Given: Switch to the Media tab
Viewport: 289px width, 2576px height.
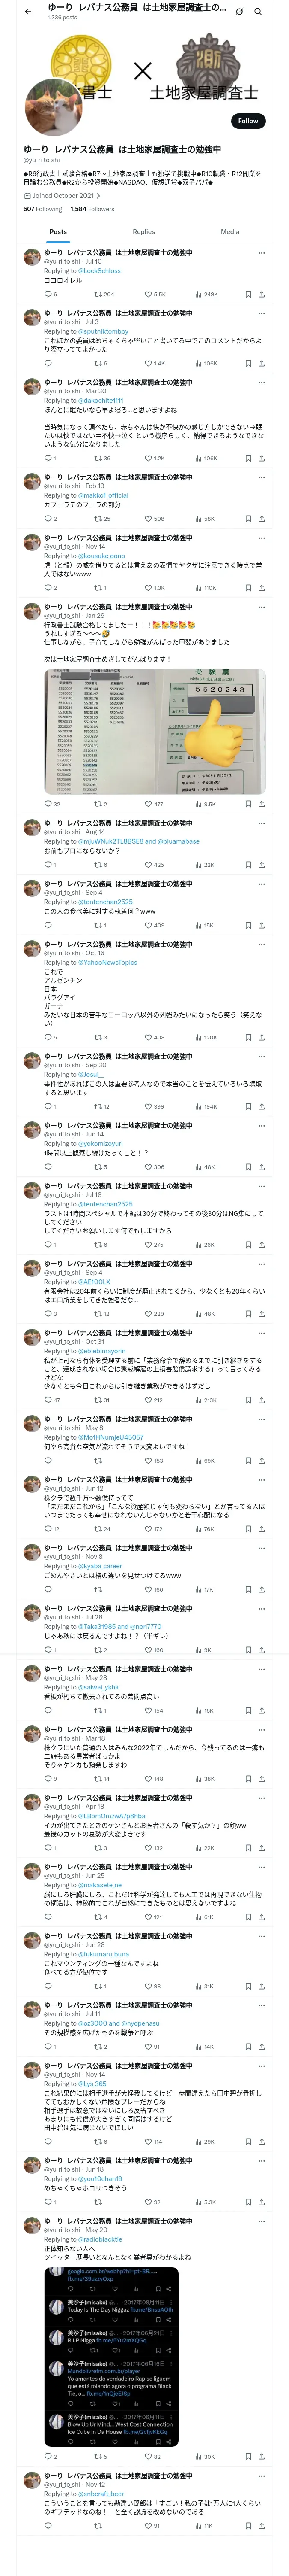Looking at the screenshot, I should pos(229,231).
